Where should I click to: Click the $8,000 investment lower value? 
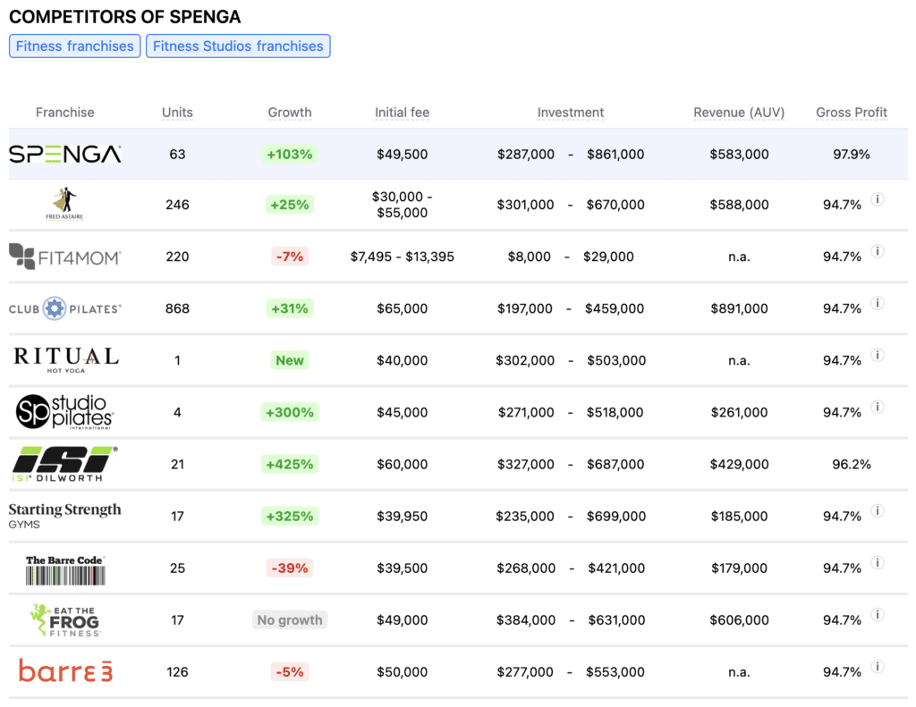point(530,257)
